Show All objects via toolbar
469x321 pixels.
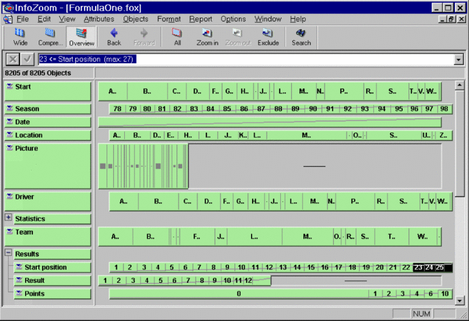point(178,37)
